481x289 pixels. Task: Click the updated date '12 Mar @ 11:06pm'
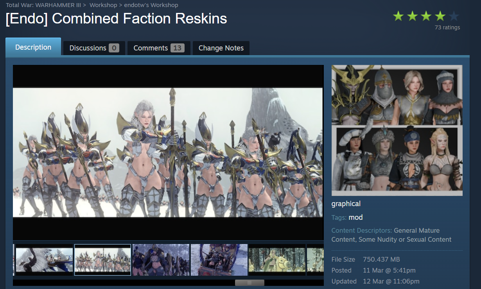391,281
